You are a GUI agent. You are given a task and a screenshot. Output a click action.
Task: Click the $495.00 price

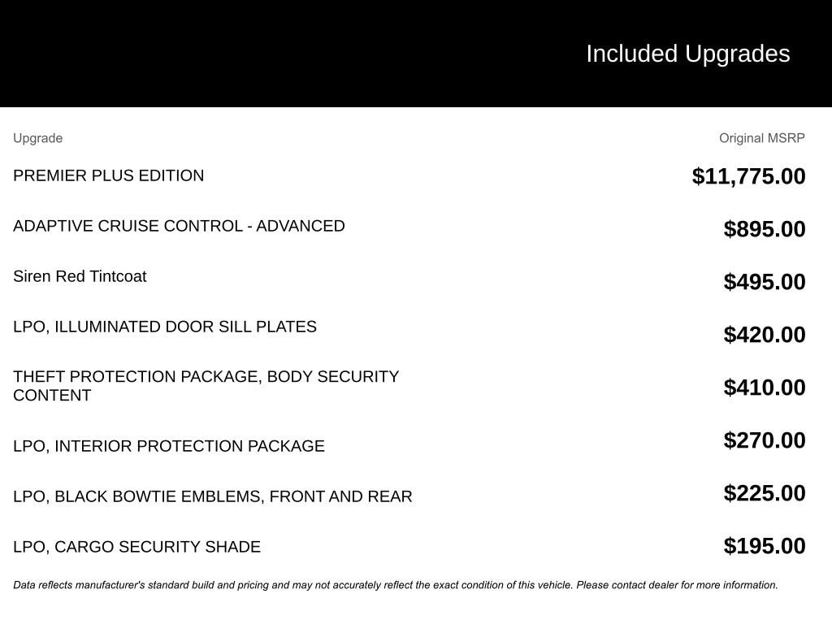pyautogui.click(x=765, y=282)
